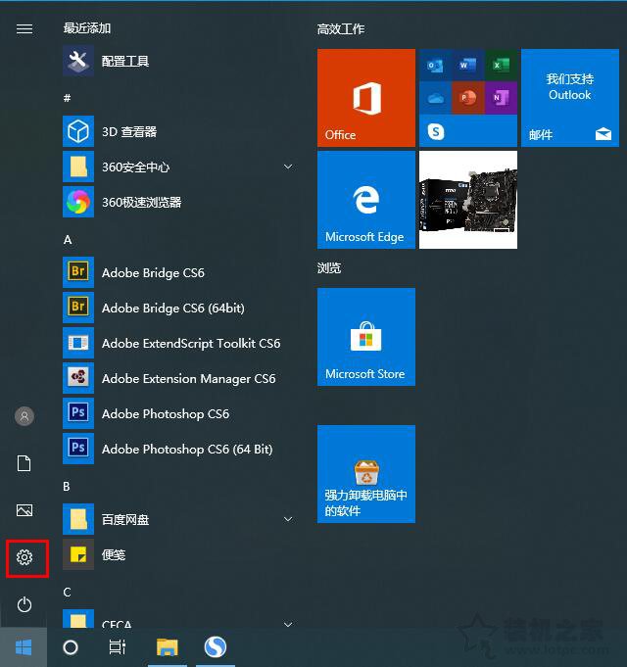Expand the 360安全中心 folder
The width and height of the screenshot is (627, 667).
(288, 167)
